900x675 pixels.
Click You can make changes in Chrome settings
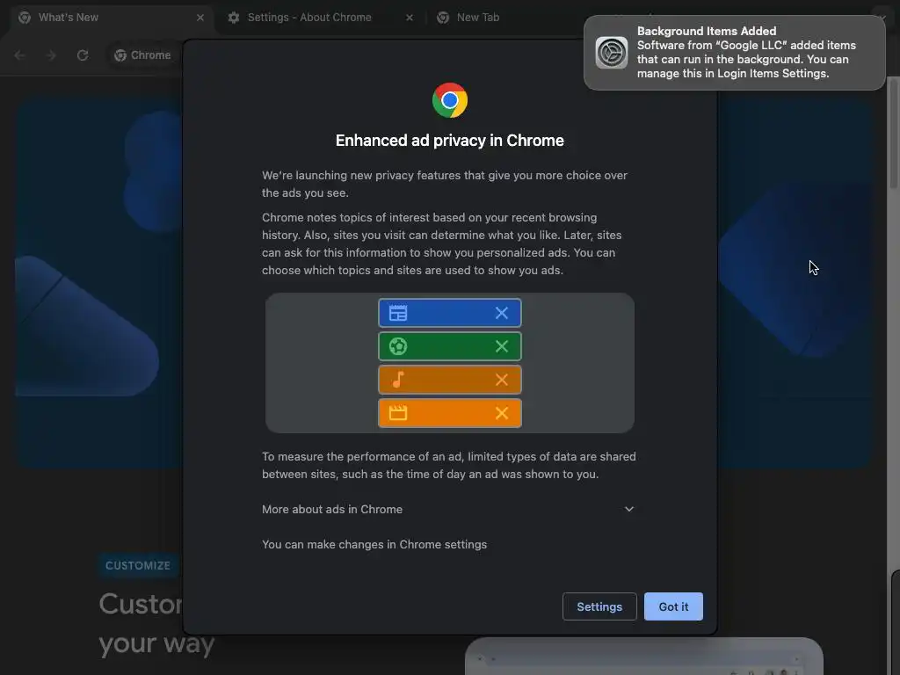point(374,544)
